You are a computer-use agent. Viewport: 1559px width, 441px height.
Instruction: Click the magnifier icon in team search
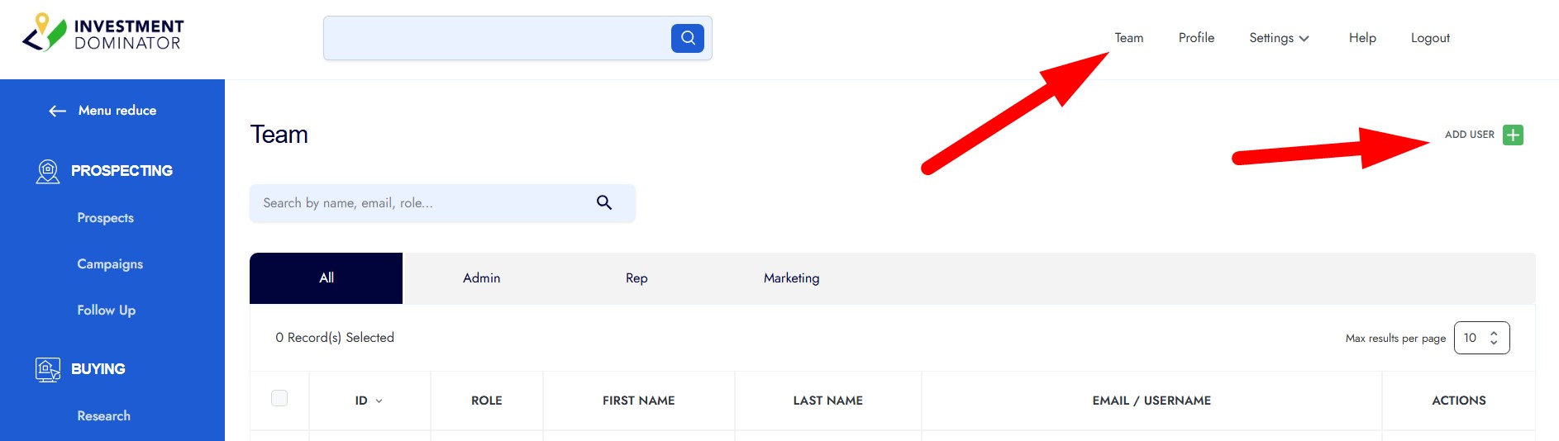tap(604, 202)
